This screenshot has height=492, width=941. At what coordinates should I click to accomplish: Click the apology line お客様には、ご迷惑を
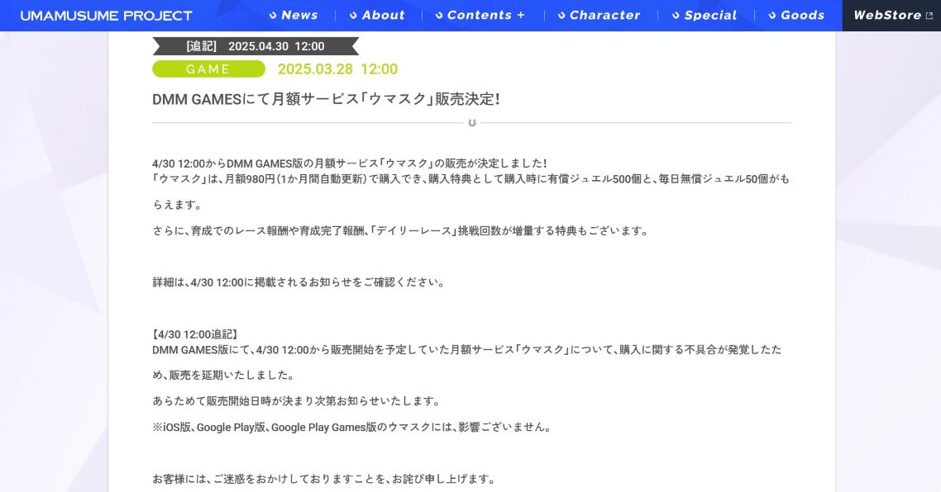[324, 479]
